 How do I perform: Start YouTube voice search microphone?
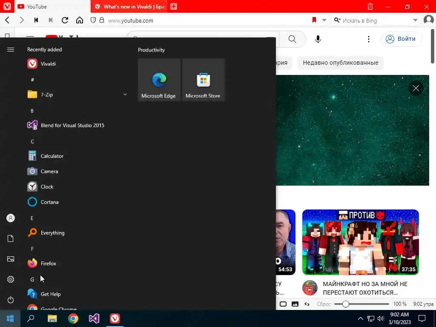(x=318, y=39)
